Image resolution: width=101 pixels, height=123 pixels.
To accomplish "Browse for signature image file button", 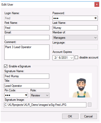I will pyautogui.click(x=90, y=105).
